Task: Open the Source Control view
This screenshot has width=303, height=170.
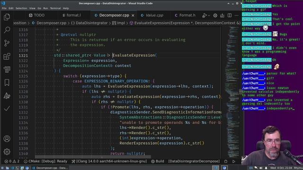Action: click(7, 43)
